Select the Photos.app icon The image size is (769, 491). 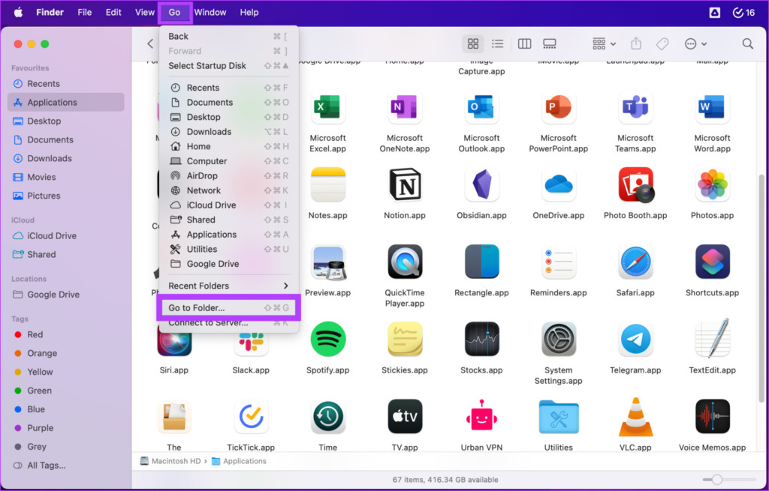(713, 184)
